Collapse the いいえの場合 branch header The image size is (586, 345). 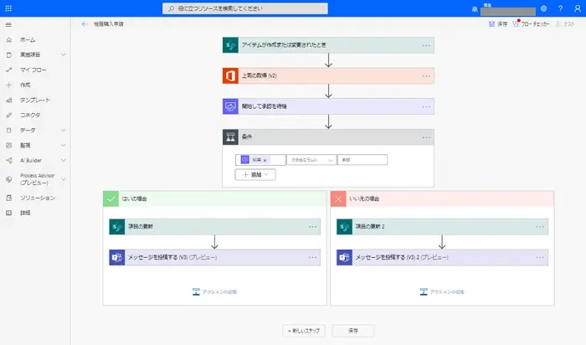442,198
